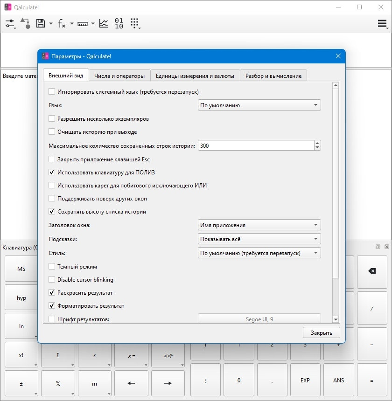Check Очищать историю при выходе

point(52,131)
